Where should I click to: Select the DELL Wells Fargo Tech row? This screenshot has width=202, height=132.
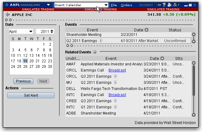coord(128,88)
